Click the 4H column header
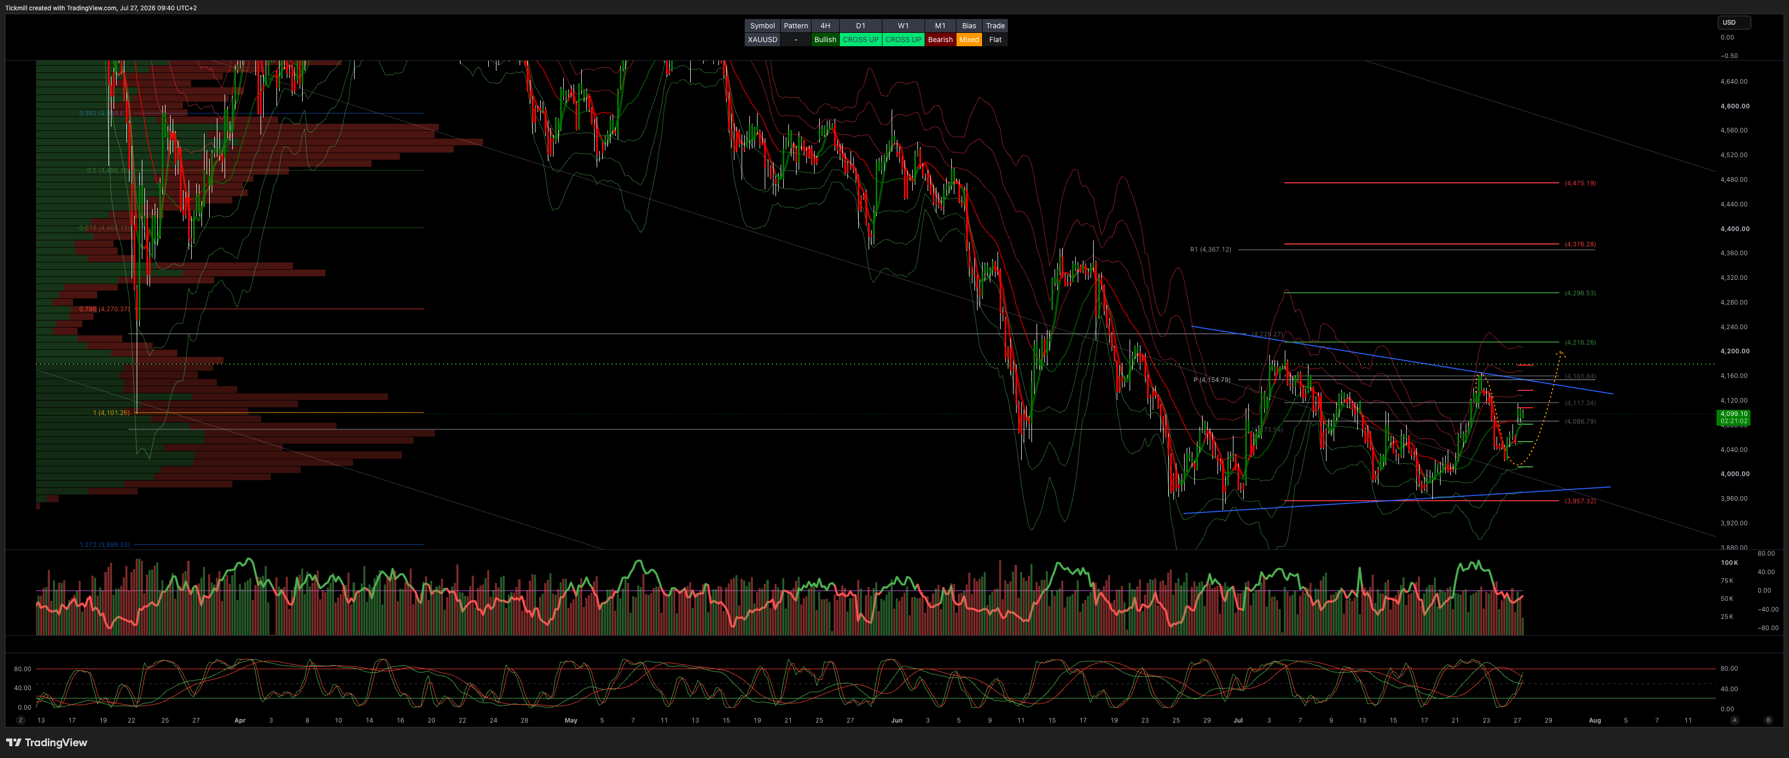Screen dimensions: 1789x758 tap(825, 26)
